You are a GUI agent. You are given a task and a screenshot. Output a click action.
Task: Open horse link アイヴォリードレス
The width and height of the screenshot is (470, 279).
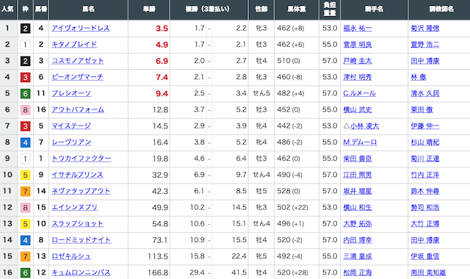pos(81,28)
